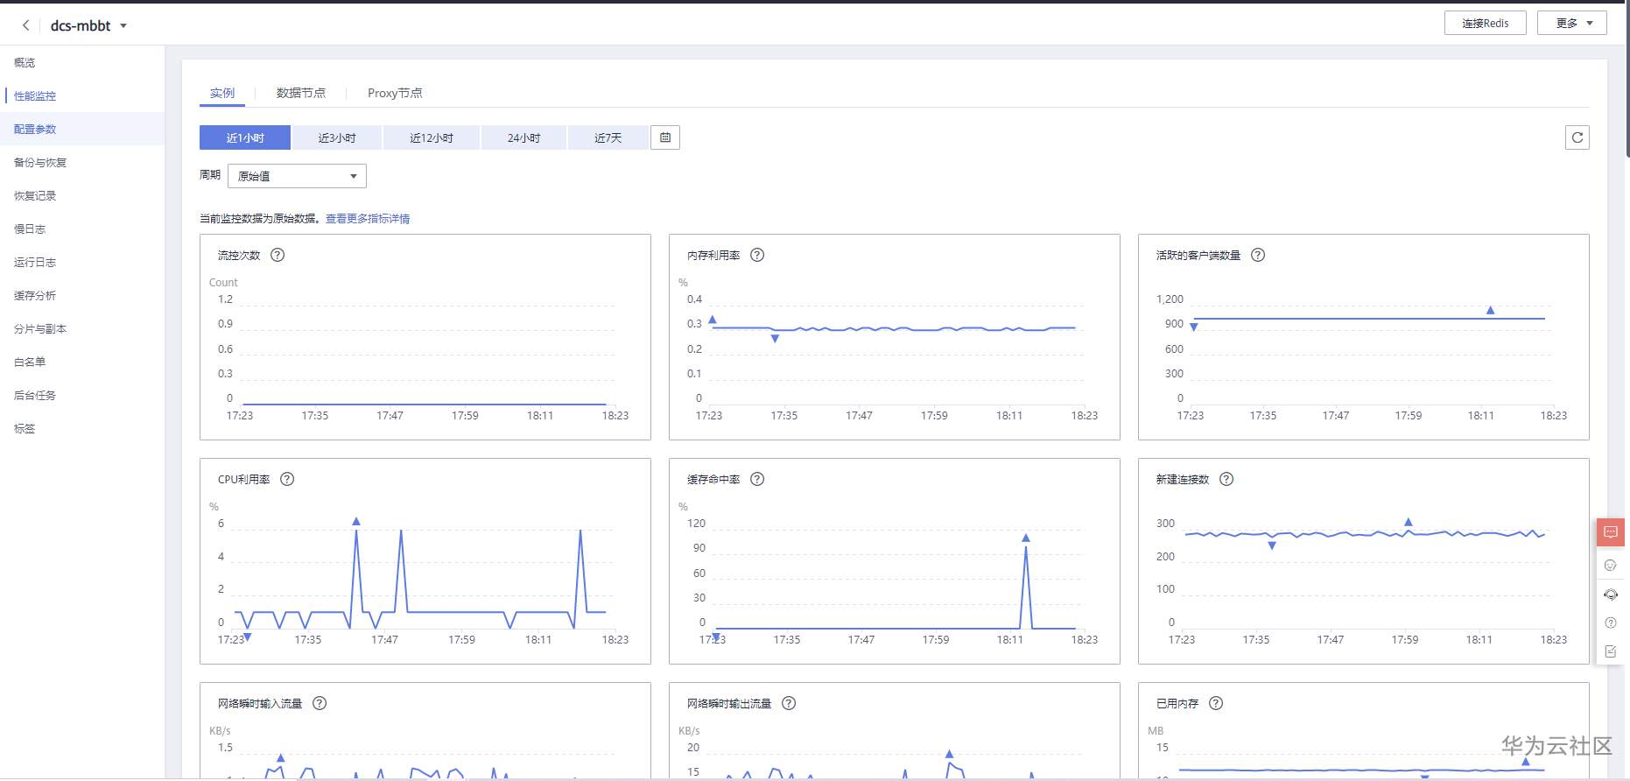1630x781 pixels.
Task: Go back using the arrow beside dcs-mbbt
Action: (26, 25)
